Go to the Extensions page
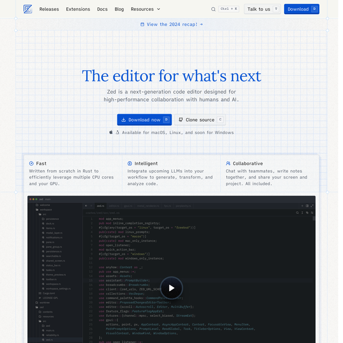The image size is (343, 343). click(78, 9)
